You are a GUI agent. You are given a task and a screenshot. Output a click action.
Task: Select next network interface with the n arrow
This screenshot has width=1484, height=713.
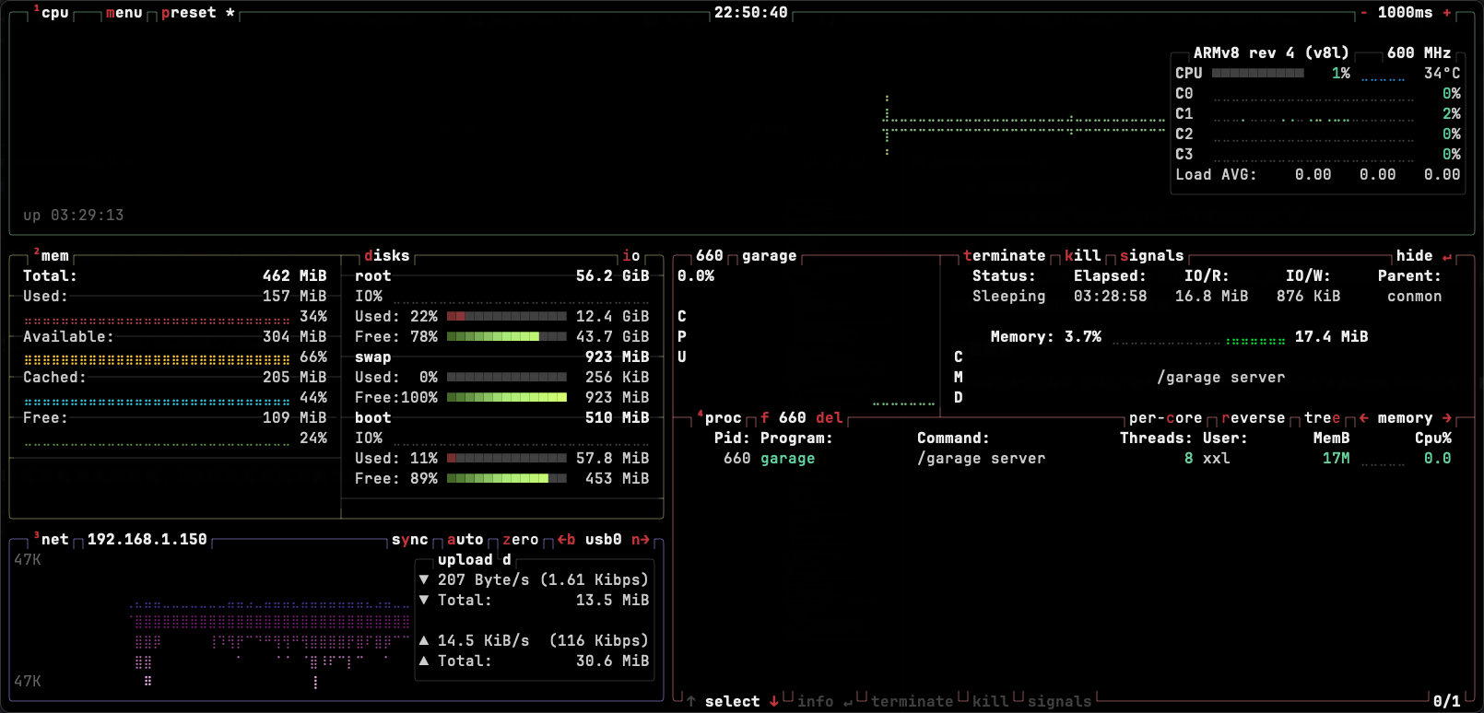pos(641,540)
